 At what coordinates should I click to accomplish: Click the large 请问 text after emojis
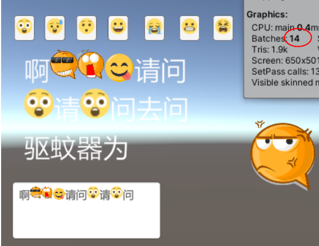tap(161, 70)
